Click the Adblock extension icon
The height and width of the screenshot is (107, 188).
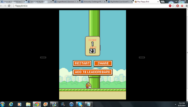[182, 6]
